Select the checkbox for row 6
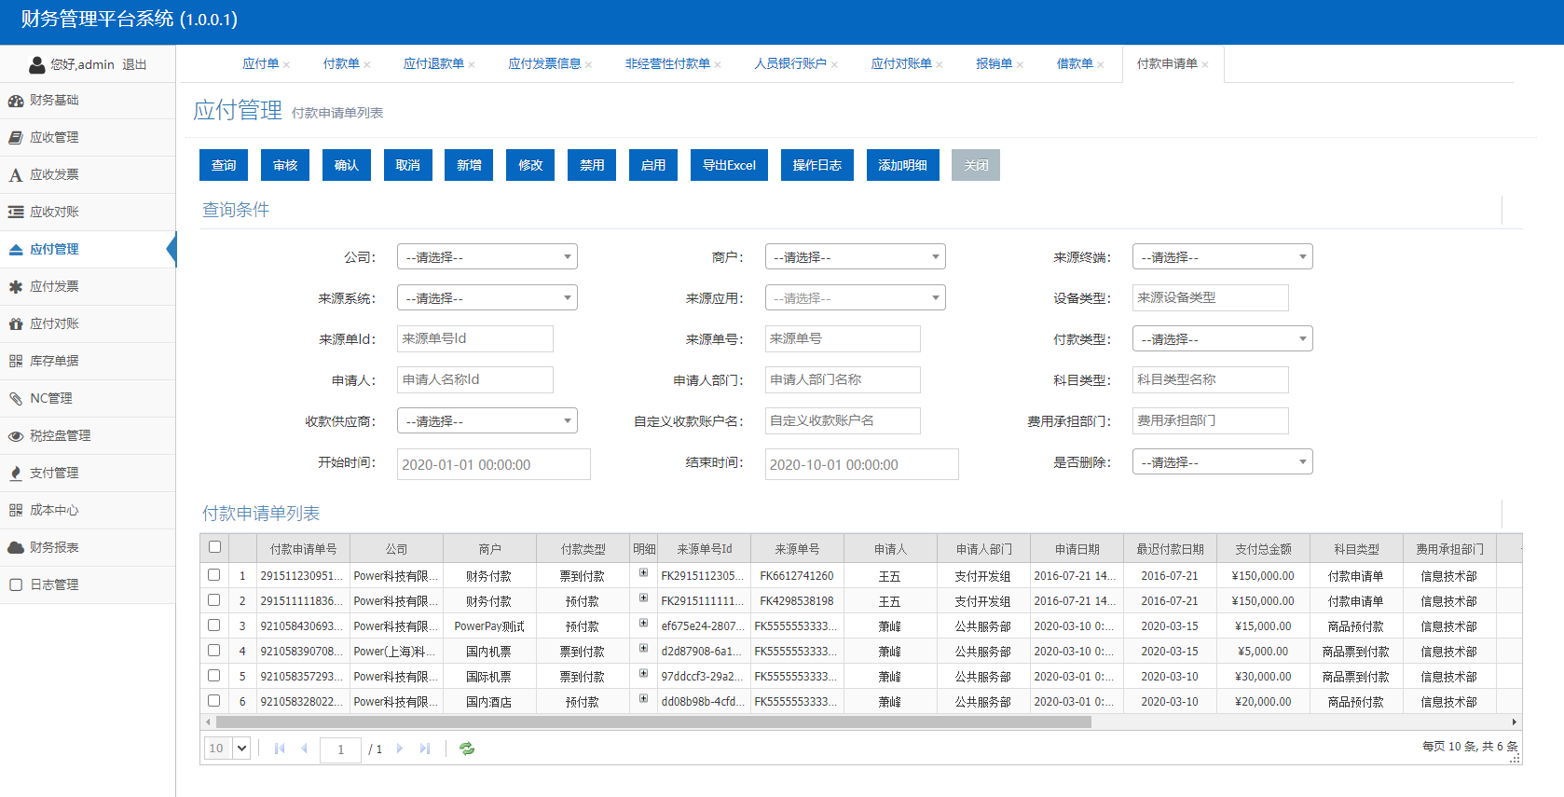Screen dimensions: 1564x797 pos(214,701)
